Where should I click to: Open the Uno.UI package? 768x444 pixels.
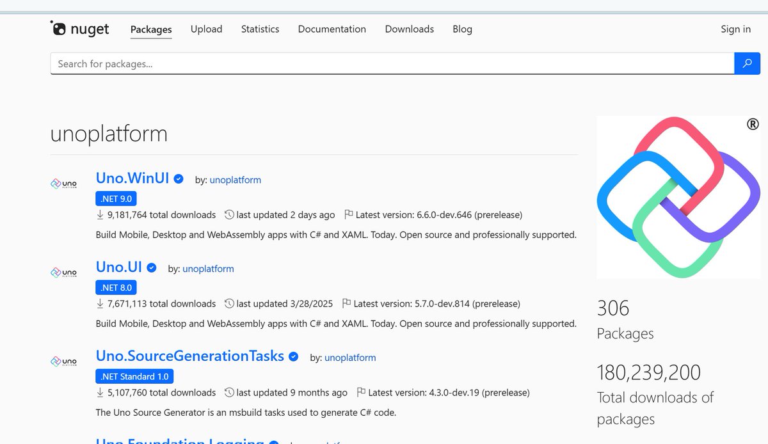pyautogui.click(x=119, y=267)
